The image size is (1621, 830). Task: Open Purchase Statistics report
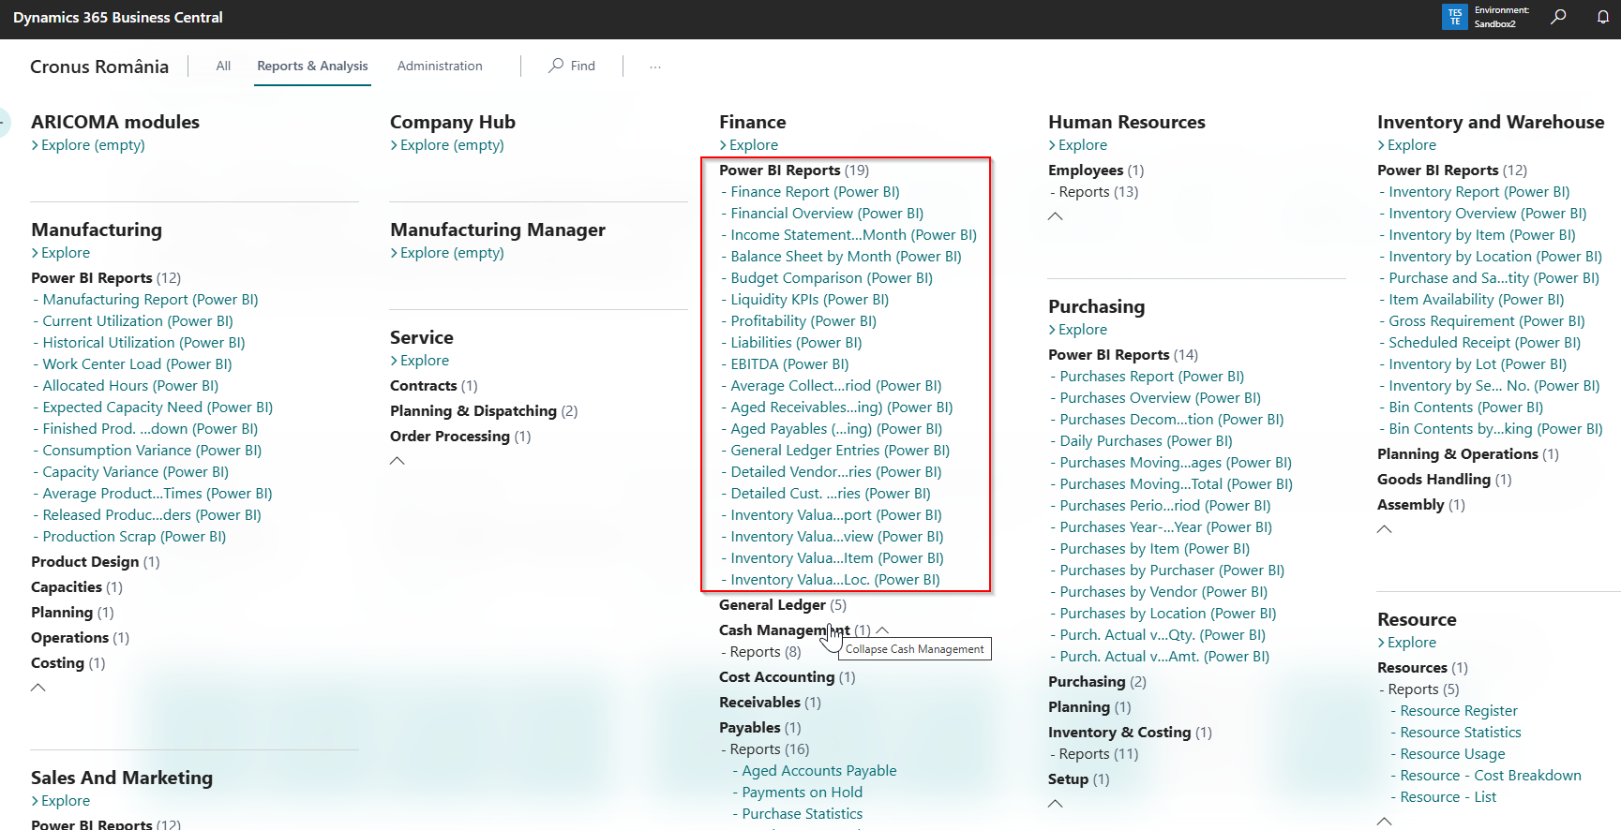[x=803, y=814]
